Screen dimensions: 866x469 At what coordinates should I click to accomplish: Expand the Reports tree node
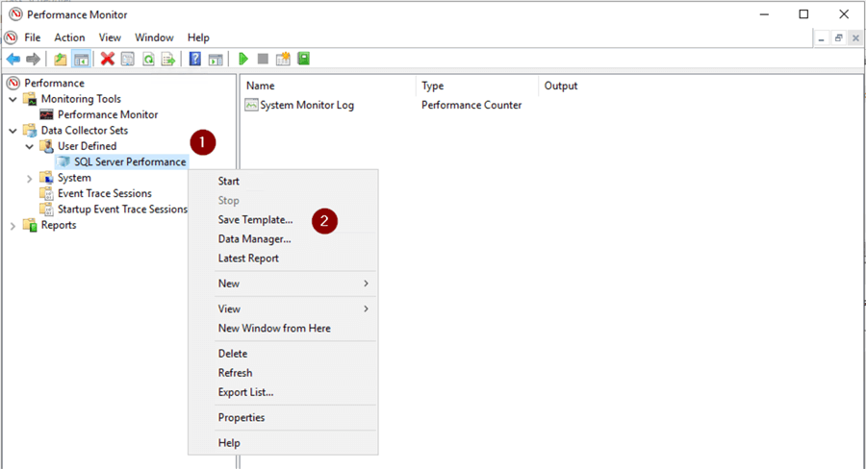(x=13, y=226)
